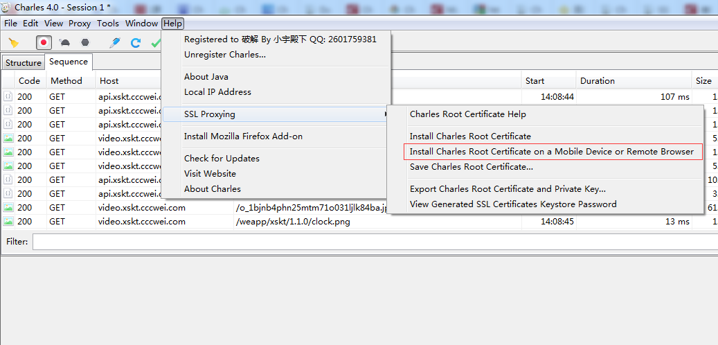The width and height of the screenshot is (718, 345).
Task: Click the 13 ms duration cell
Action: (x=678, y=222)
